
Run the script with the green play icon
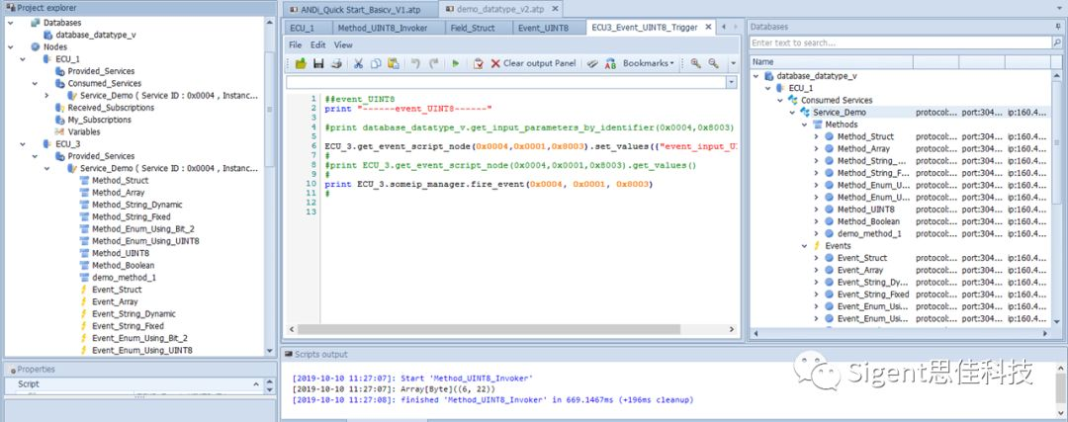tap(455, 63)
